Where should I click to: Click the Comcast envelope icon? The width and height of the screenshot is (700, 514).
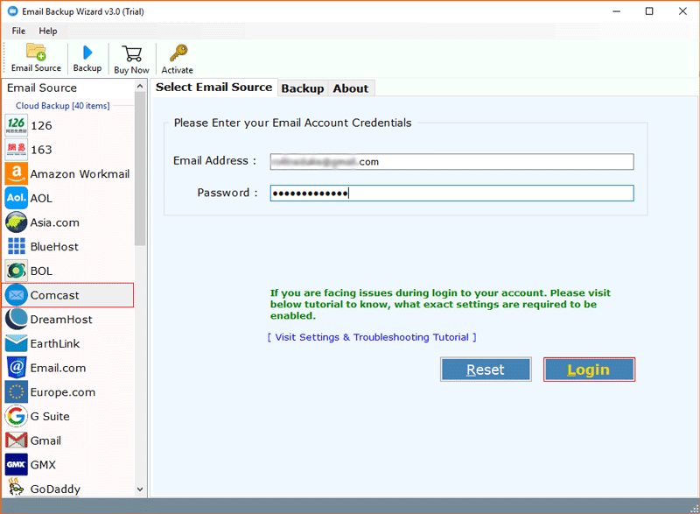[16, 295]
